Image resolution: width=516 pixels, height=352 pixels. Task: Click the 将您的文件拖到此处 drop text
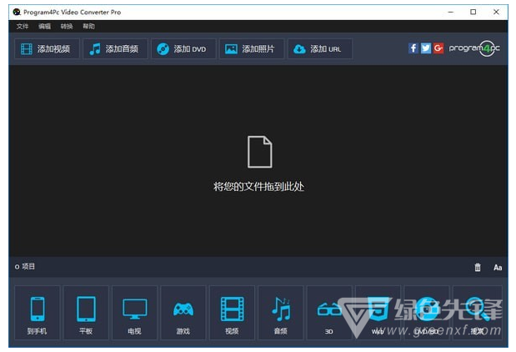coord(258,187)
